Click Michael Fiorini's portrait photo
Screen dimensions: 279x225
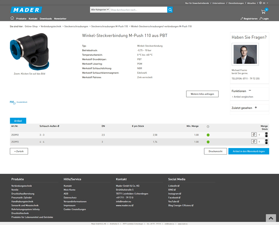(245, 54)
